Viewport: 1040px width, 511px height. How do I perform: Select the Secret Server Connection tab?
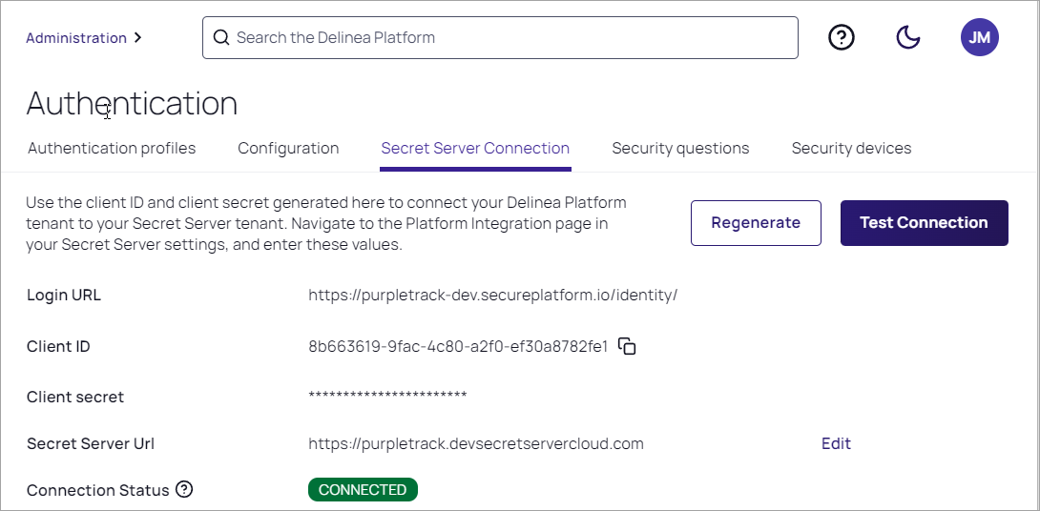[x=475, y=149]
